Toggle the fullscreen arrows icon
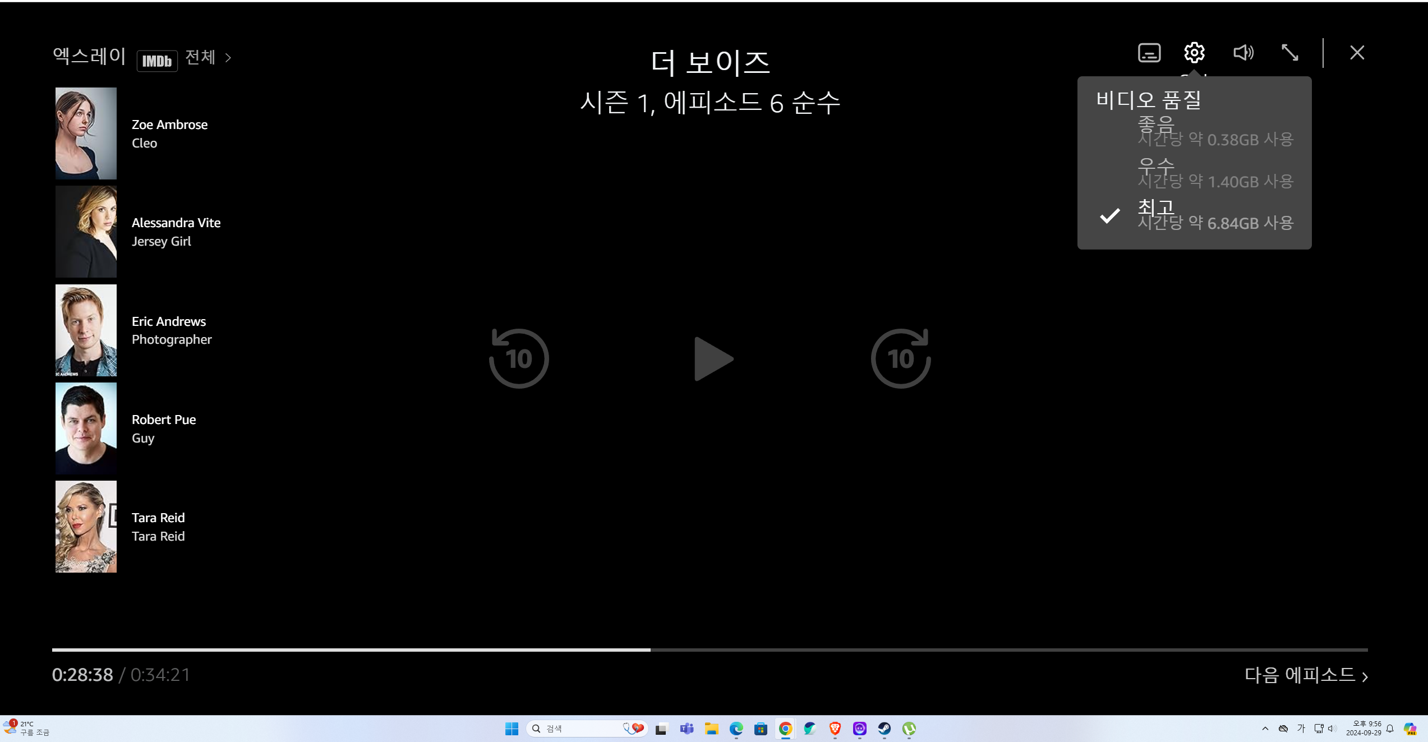The height and width of the screenshot is (742, 1428). (x=1289, y=53)
